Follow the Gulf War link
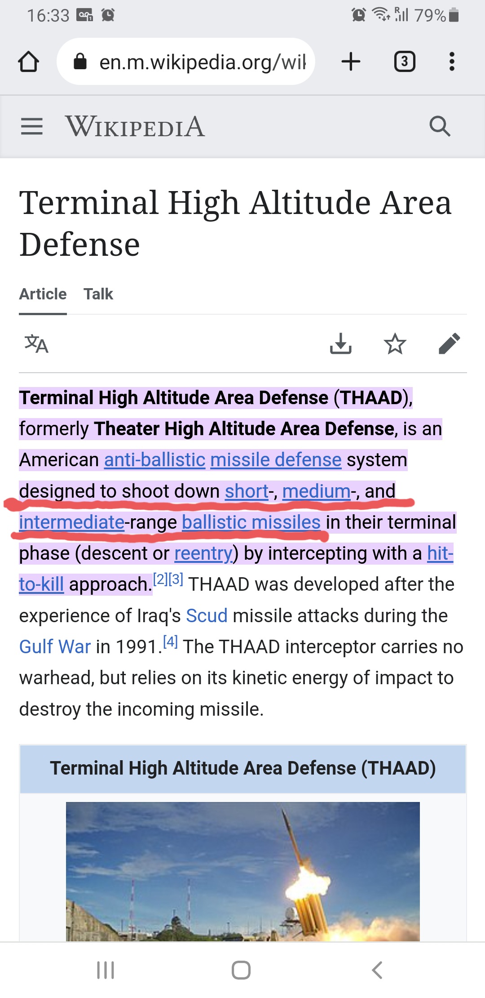Screen dimensions: 485x998 click(55, 647)
